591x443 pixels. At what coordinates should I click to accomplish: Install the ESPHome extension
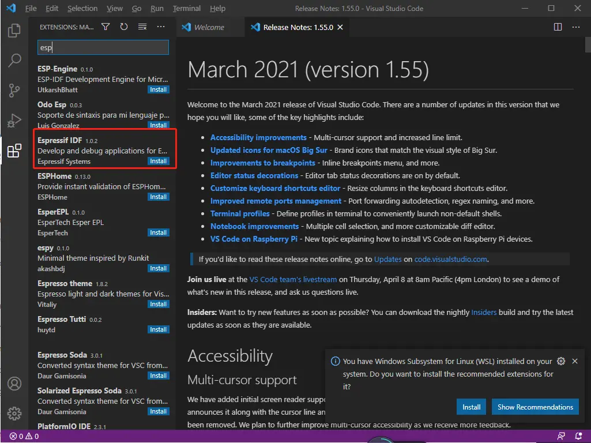[159, 197]
